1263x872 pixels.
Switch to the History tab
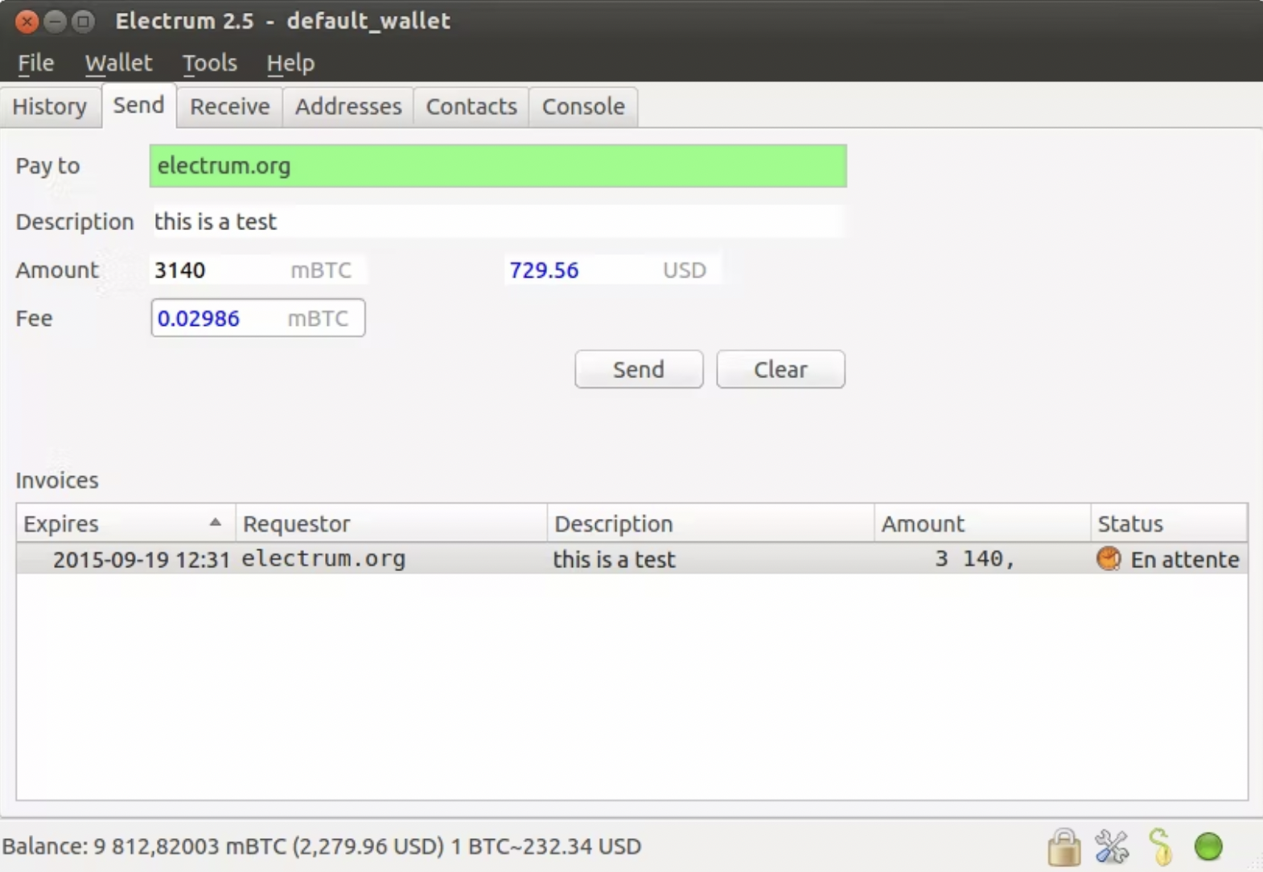pyautogui.click(x=50, y=106)
